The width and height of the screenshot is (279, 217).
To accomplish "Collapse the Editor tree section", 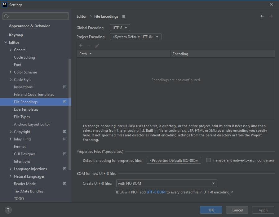I will pyautogui.click(x=6, y=42).
